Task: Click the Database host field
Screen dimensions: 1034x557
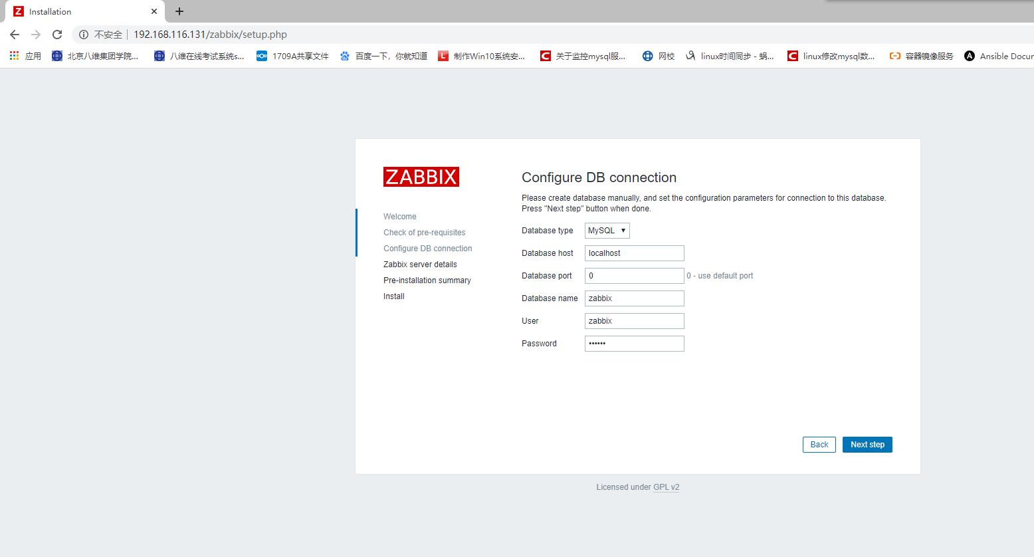Action: [x=635, y=253]
